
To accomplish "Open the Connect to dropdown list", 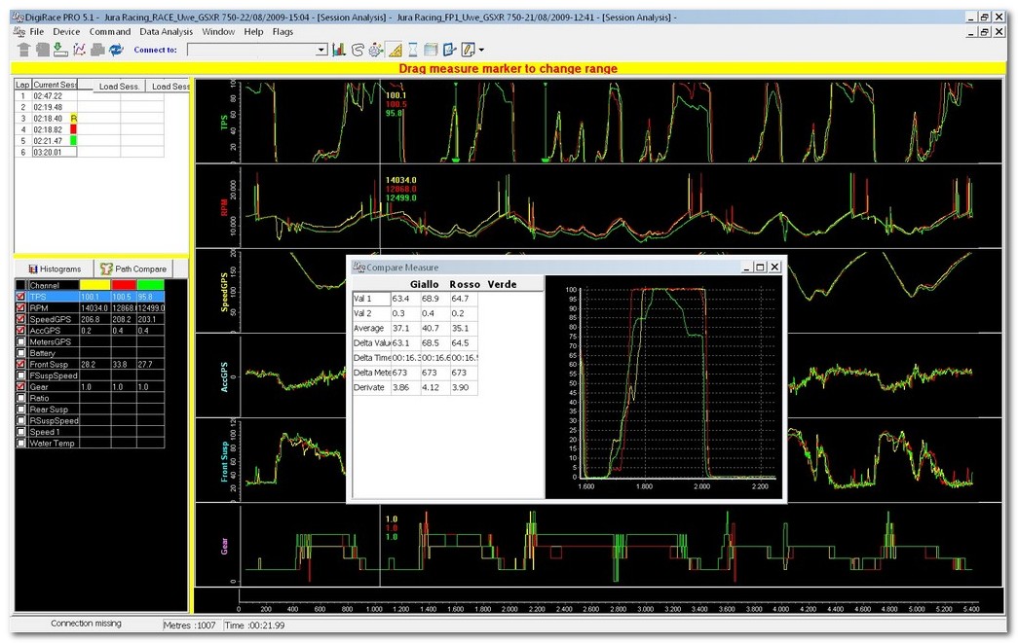I will pos(321,50).
